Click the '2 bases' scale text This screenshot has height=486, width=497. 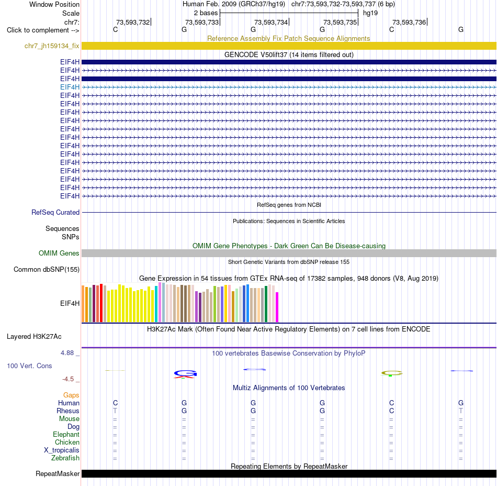coord(206,13)
